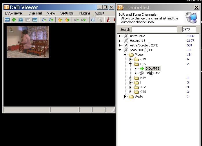
Task: Switch to previous channel (C minus)
Action: point(44,20)
